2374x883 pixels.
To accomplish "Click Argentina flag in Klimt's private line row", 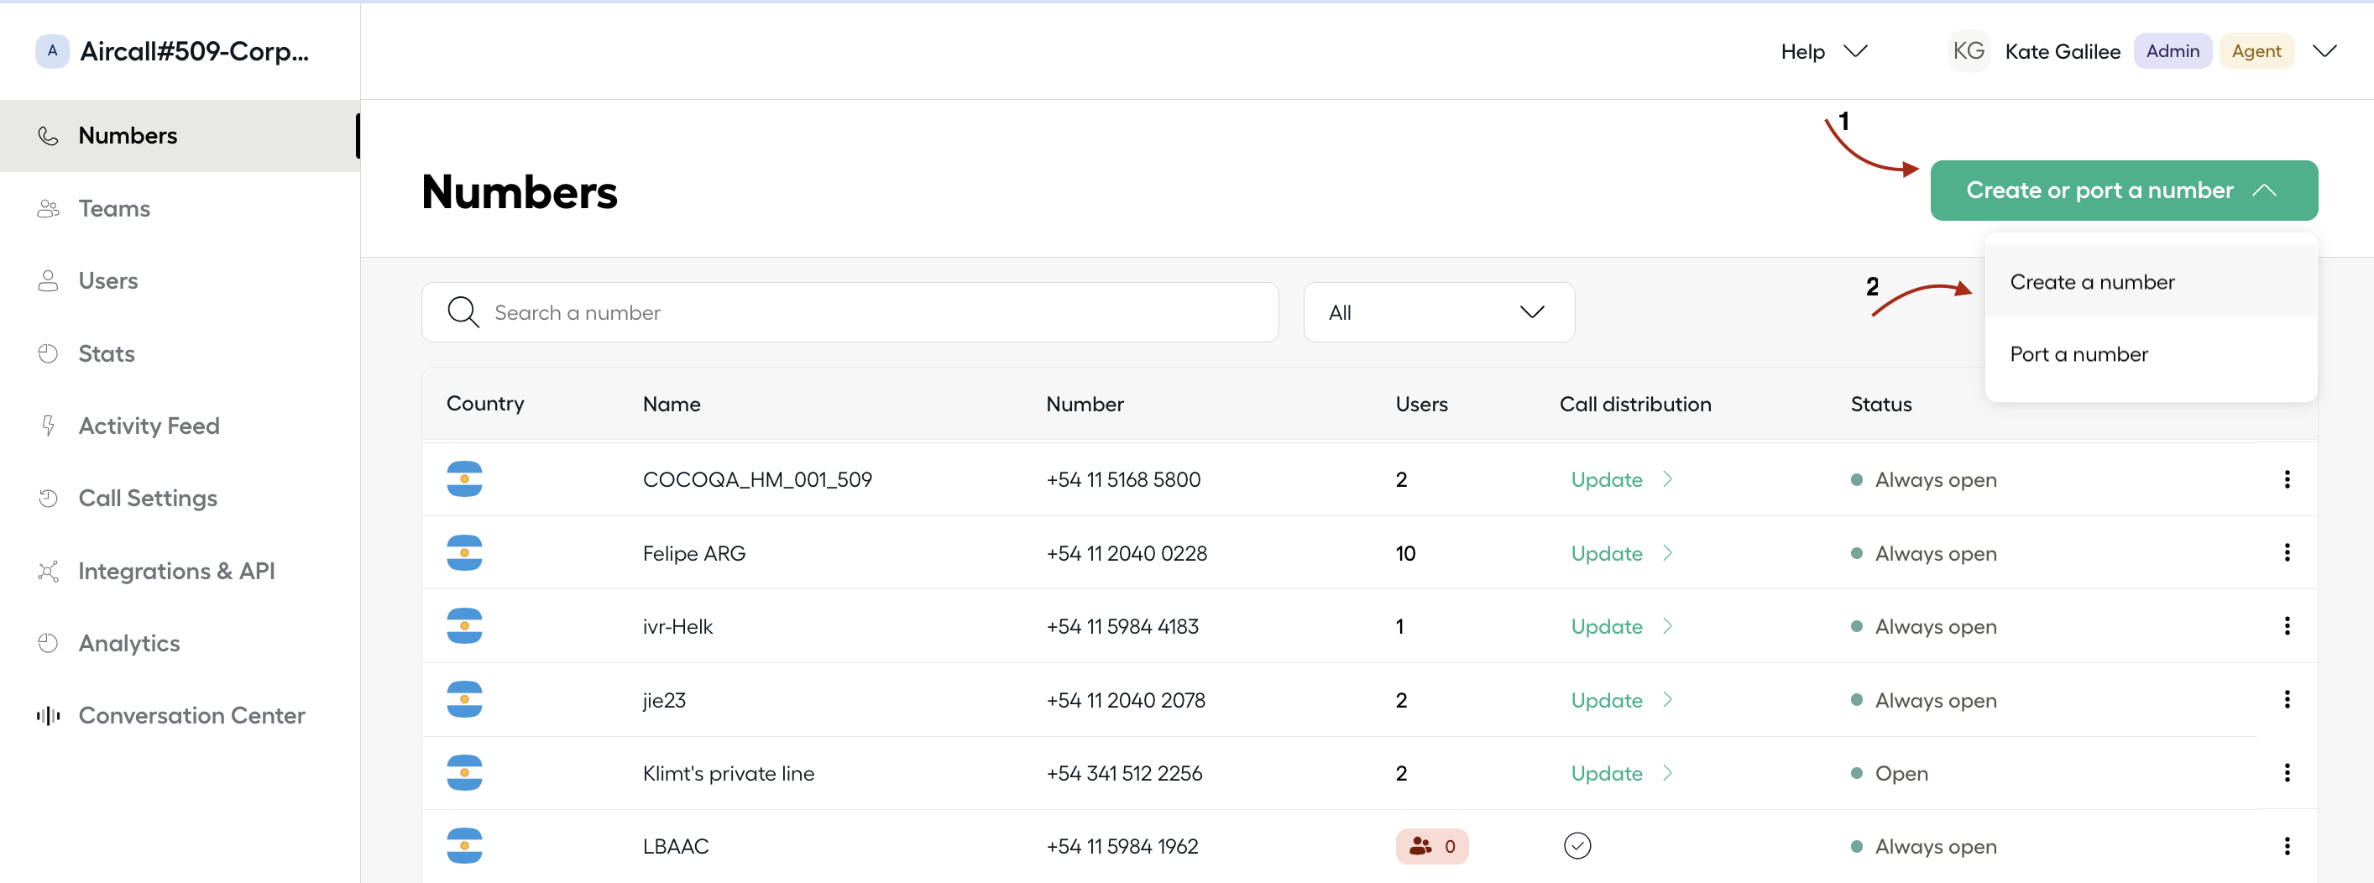I will coord(464,772).
